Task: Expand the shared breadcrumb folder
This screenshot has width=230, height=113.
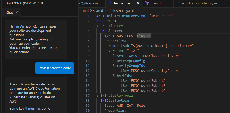Action: (98, 10)
